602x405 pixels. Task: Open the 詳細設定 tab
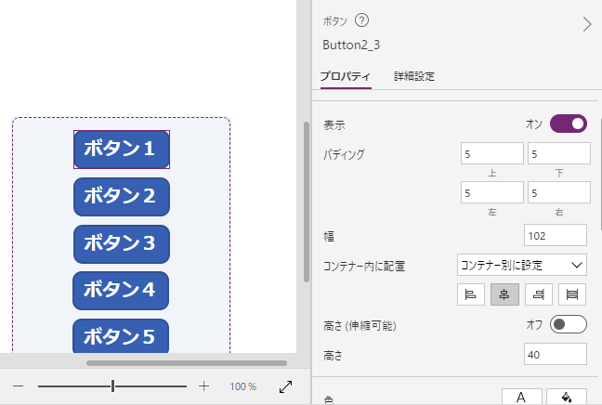414,76
